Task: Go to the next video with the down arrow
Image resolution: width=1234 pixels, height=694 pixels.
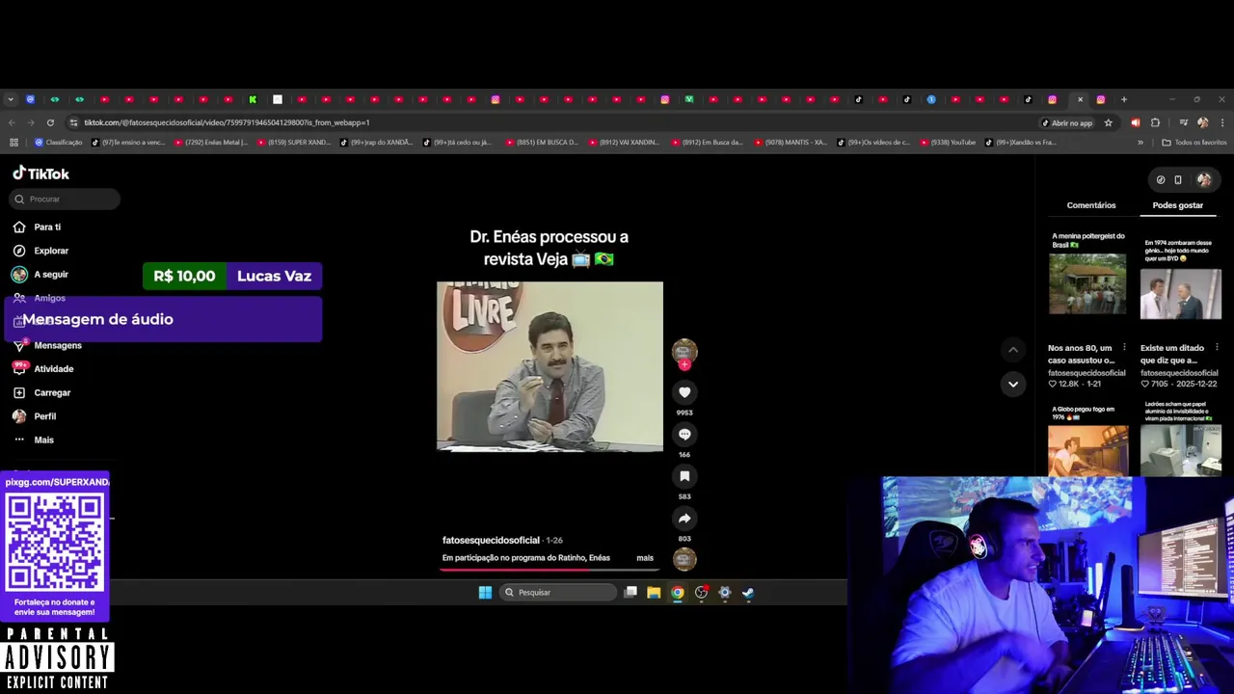Action: [1012, 384]
